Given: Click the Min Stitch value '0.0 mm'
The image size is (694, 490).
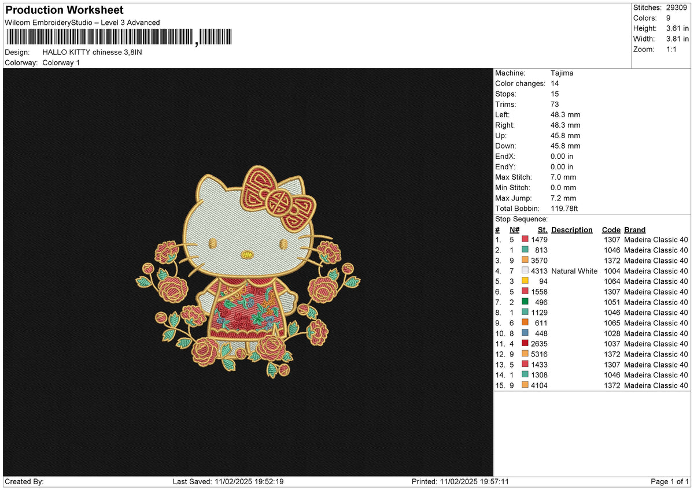Looking at the screenshot, I should point(563,187).
